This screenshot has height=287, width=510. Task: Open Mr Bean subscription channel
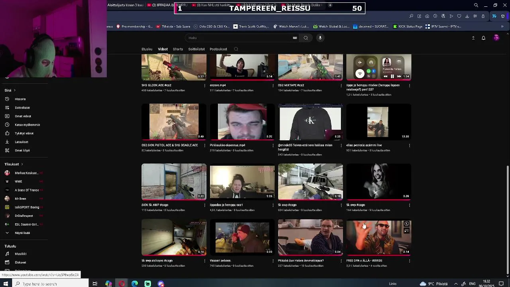coord(20,199)
